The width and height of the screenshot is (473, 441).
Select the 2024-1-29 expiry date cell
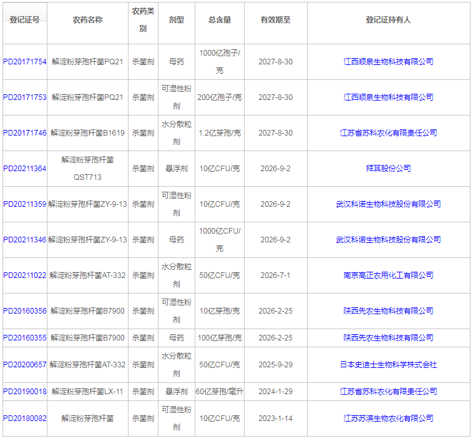coord(275,392)
